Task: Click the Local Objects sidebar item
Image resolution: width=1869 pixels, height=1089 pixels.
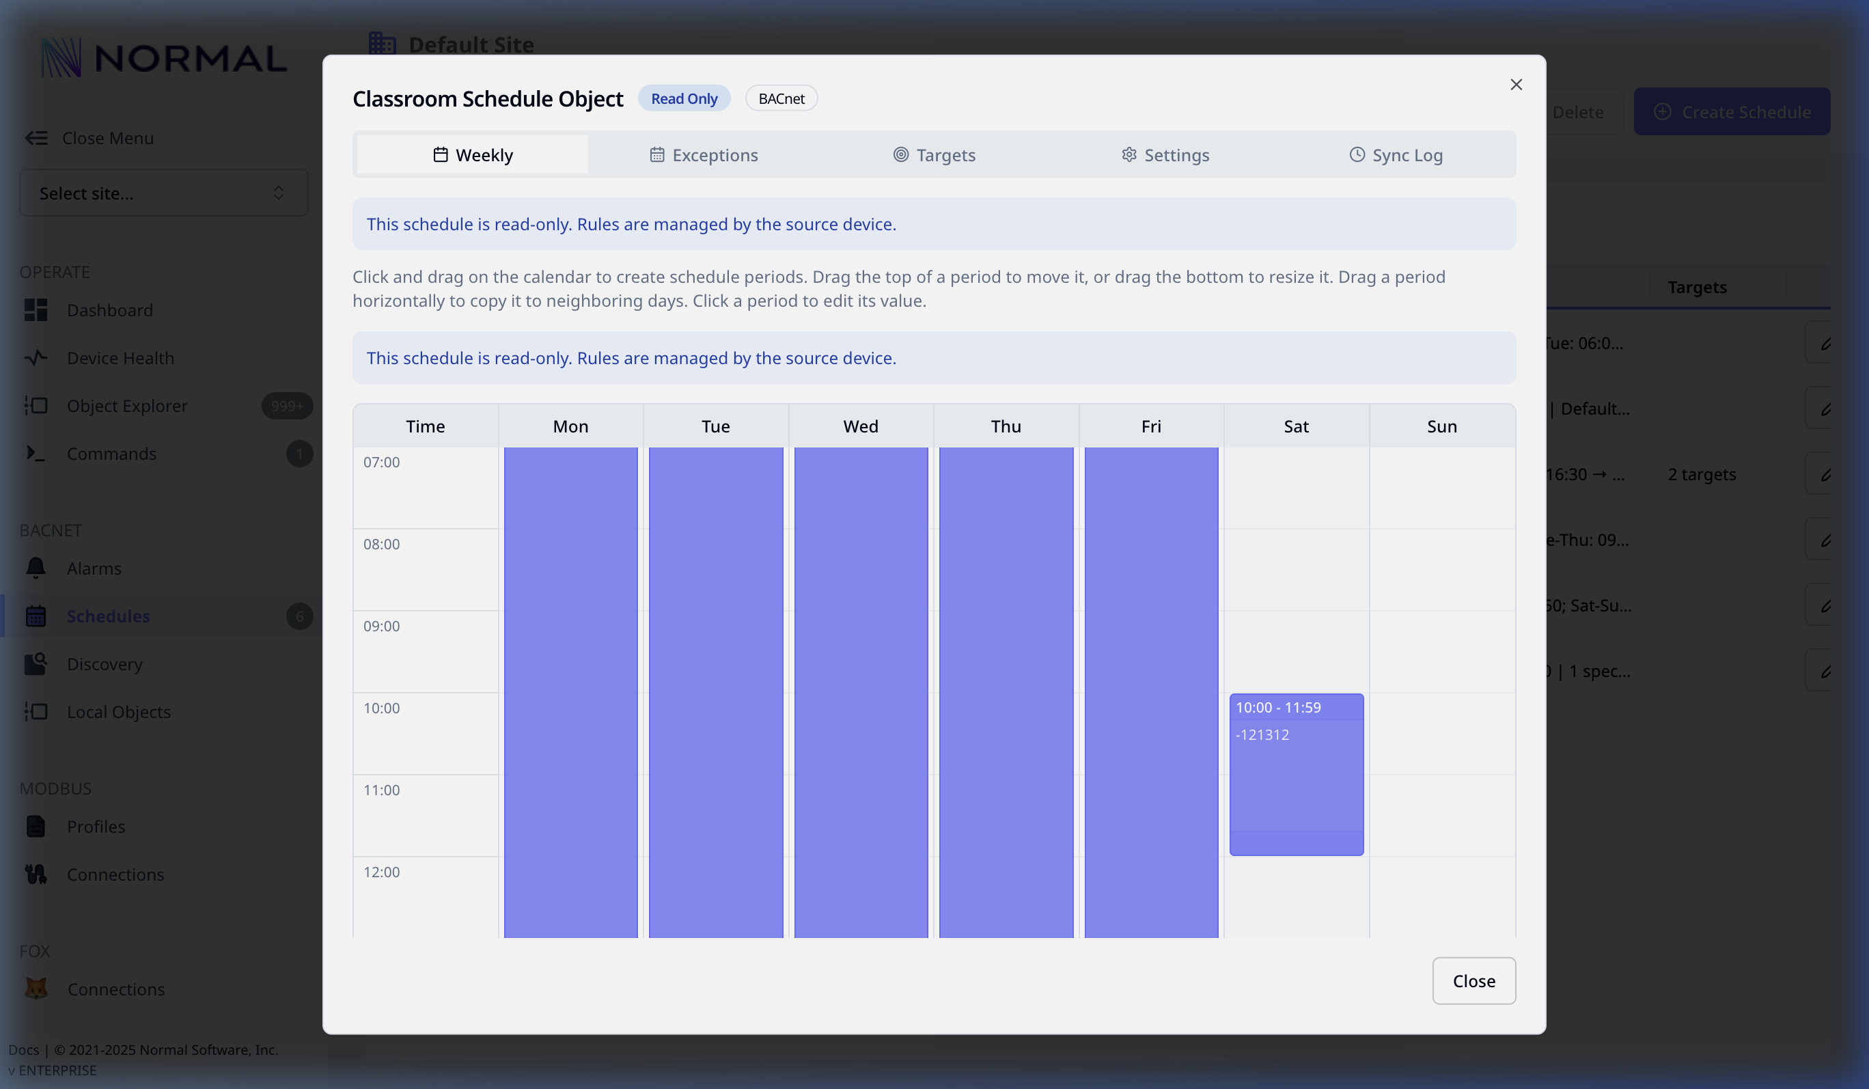Action: point(119,712)
